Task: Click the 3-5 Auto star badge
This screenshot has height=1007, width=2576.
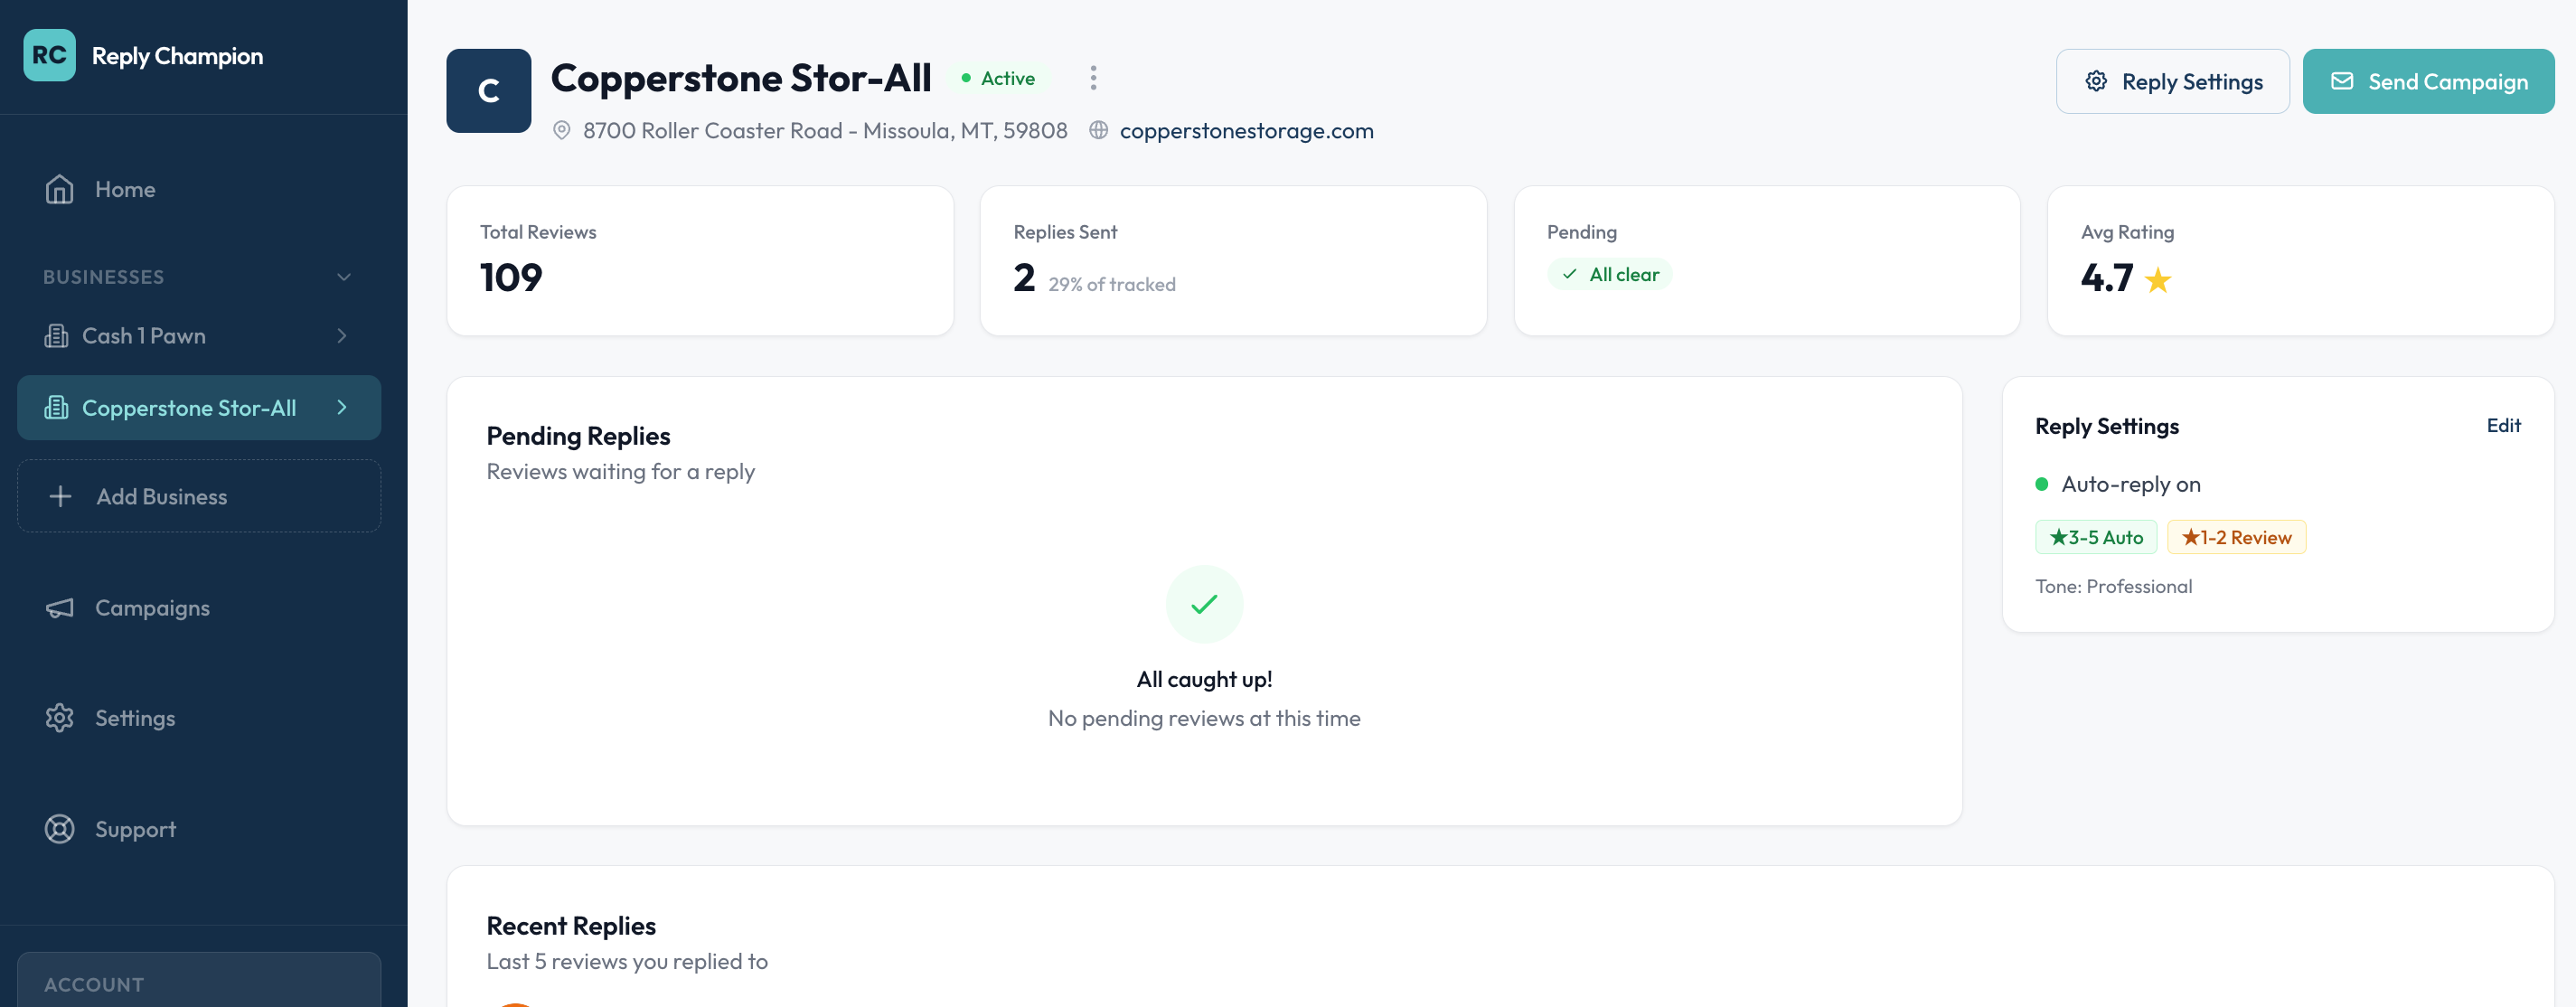Action: (x=2095, y=537)
